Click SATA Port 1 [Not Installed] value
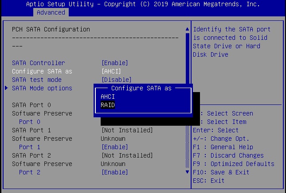This screenshot has width=286, height=193. coord(127,131)
